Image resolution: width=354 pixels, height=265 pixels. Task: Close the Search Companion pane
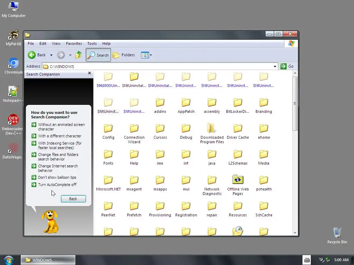(90, 73)
